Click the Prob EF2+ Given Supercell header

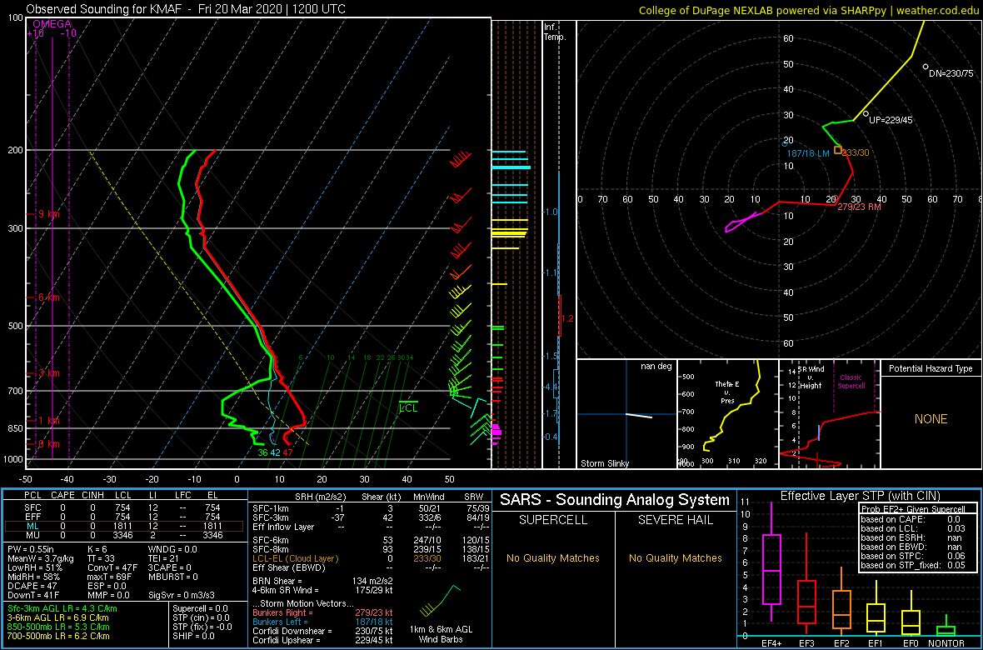point(912,508)
